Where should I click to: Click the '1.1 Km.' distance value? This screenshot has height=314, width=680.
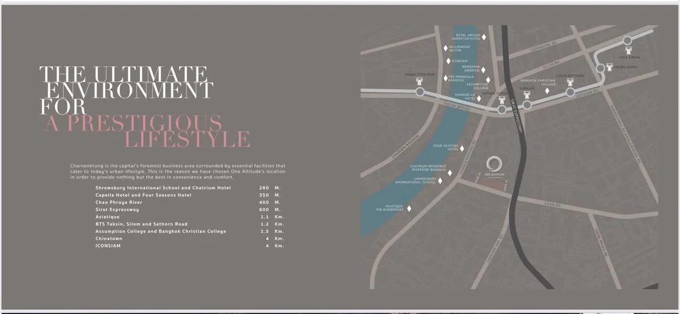[x=273, y=217]
